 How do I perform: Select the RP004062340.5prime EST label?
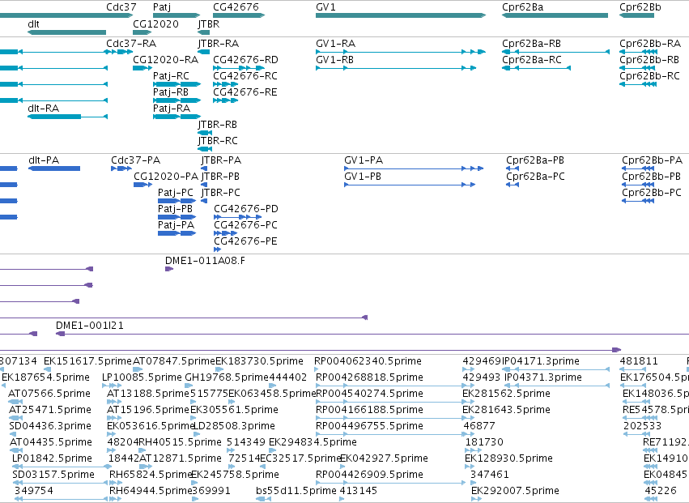(368, 361)
